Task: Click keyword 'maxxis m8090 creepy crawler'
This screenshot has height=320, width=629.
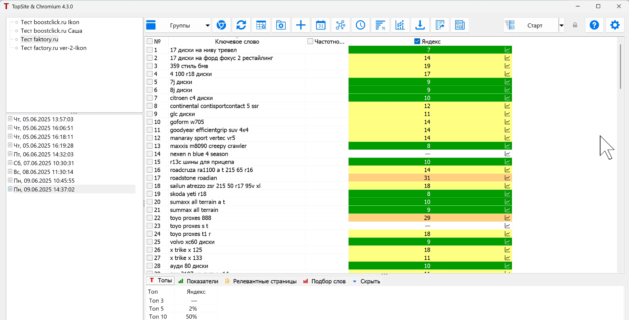Action: (x=208, y=146)
